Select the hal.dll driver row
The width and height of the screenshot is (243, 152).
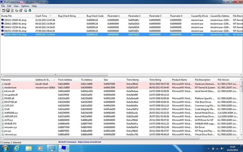coord(120,84)
